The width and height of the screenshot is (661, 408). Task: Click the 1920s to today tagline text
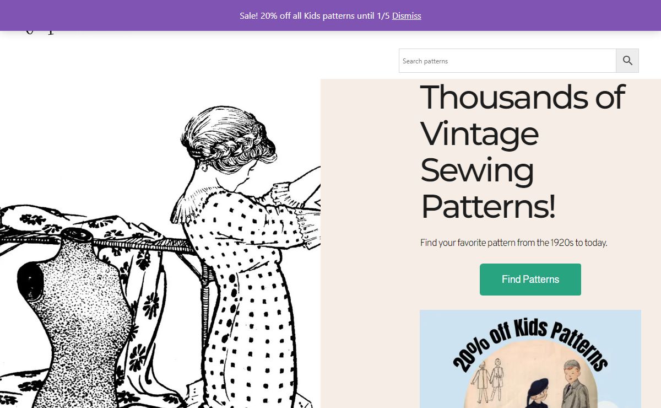pos(513,243)
